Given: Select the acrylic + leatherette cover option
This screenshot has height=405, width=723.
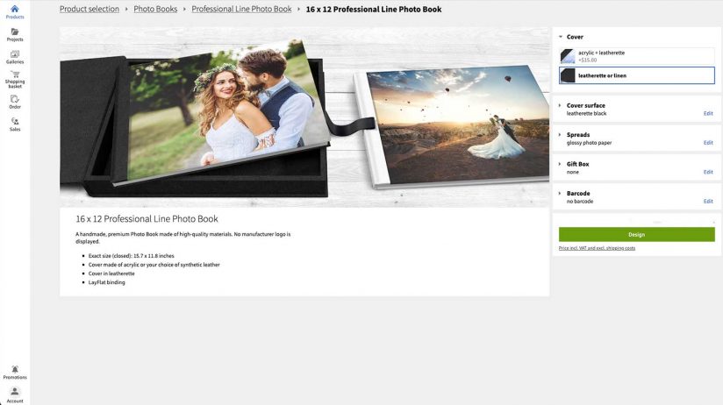Looking at the screenshot, I should (637, 56).
